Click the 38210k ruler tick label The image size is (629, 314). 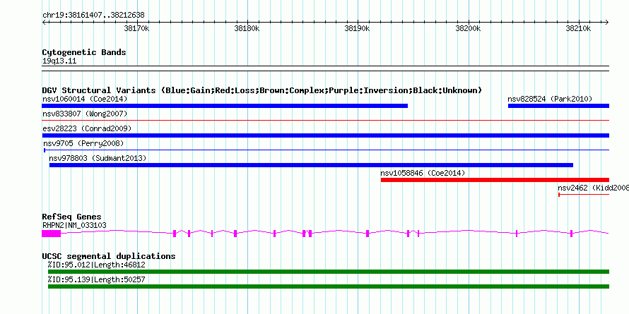coord(579,29)
